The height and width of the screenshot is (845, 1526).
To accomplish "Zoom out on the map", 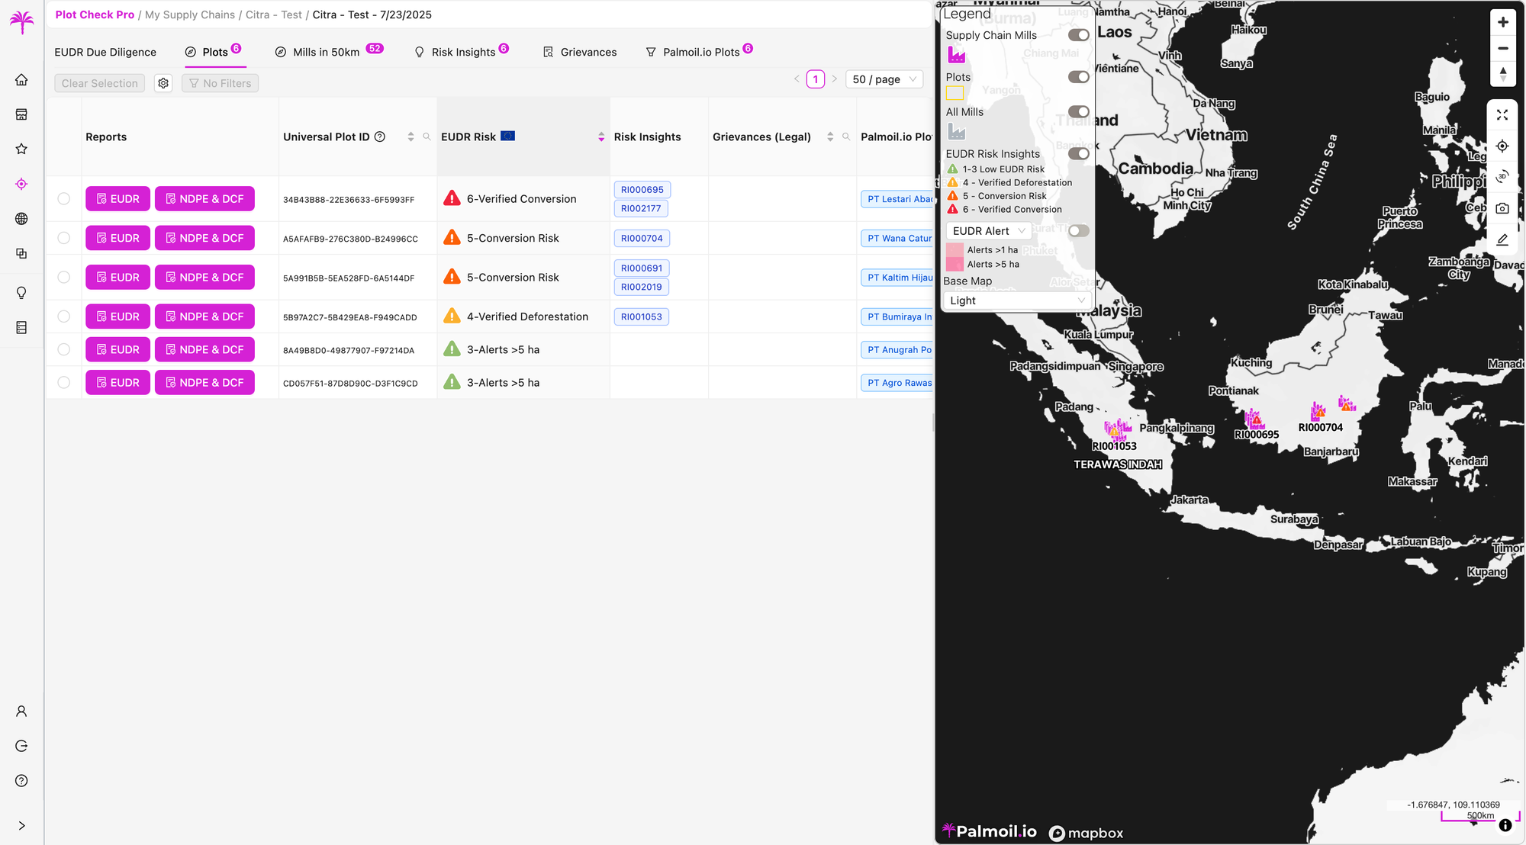I will [x=1503, y=48].
